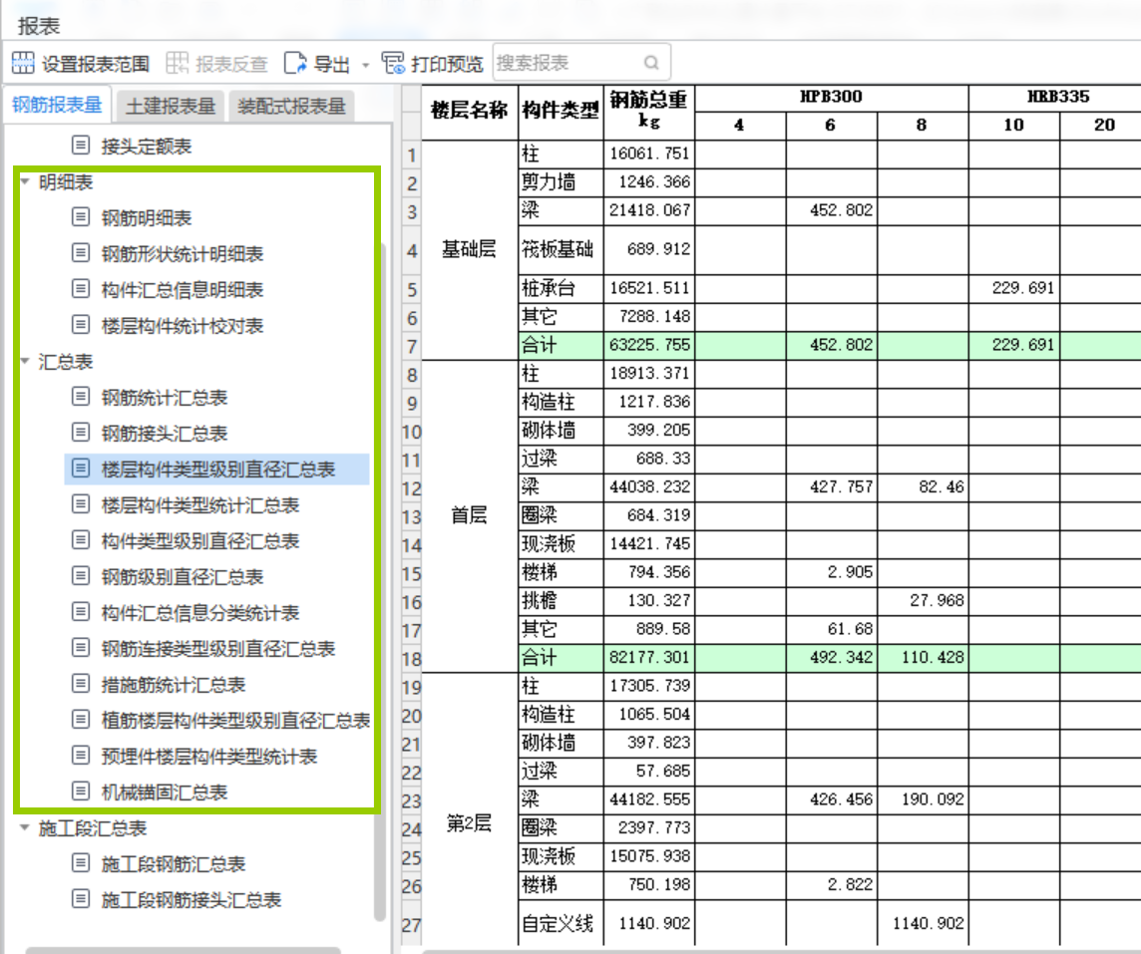Click the 构件汇总信息分类统计表 document icon

(81, 611)
